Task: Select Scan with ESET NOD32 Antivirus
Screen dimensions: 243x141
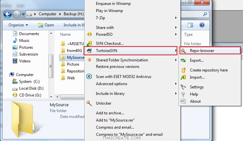Action: (124, 77)
